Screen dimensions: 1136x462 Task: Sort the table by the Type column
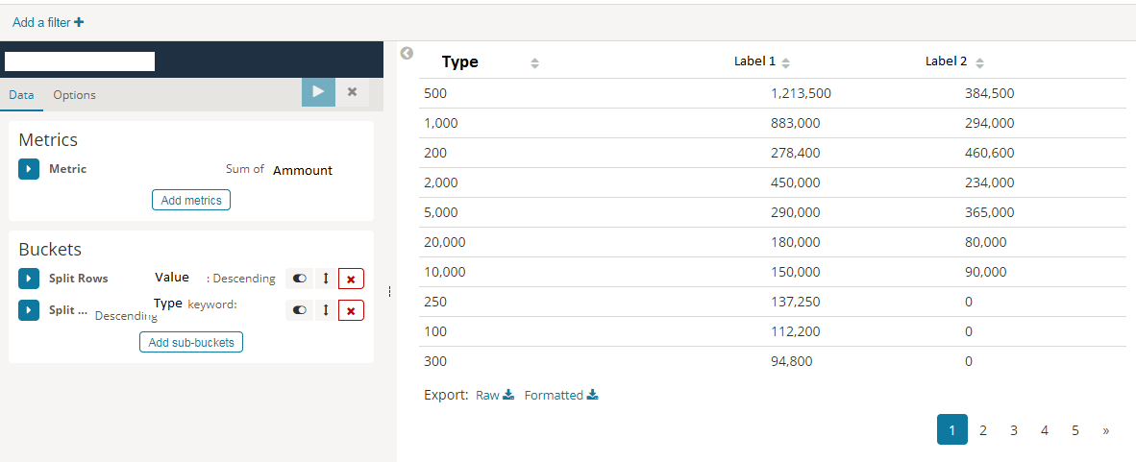pos(534,63)
